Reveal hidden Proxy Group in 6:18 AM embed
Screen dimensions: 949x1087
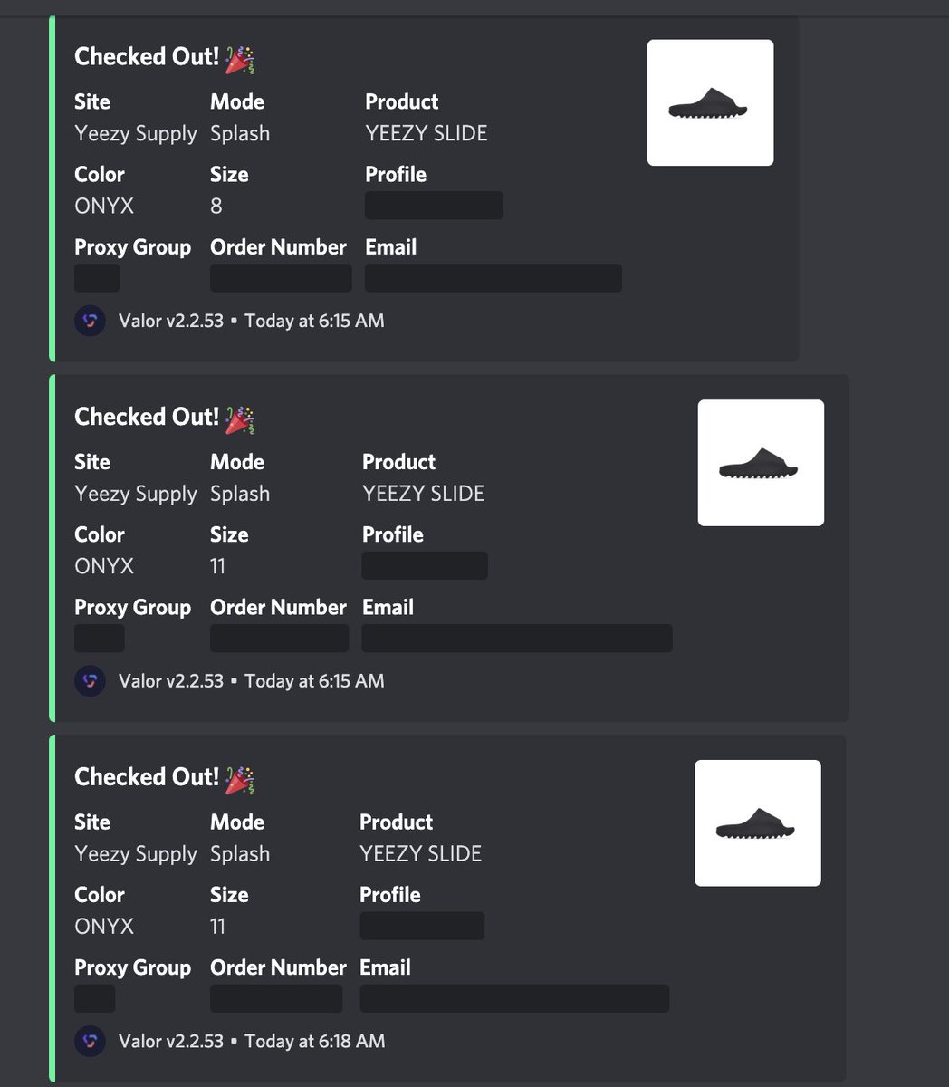94,998
